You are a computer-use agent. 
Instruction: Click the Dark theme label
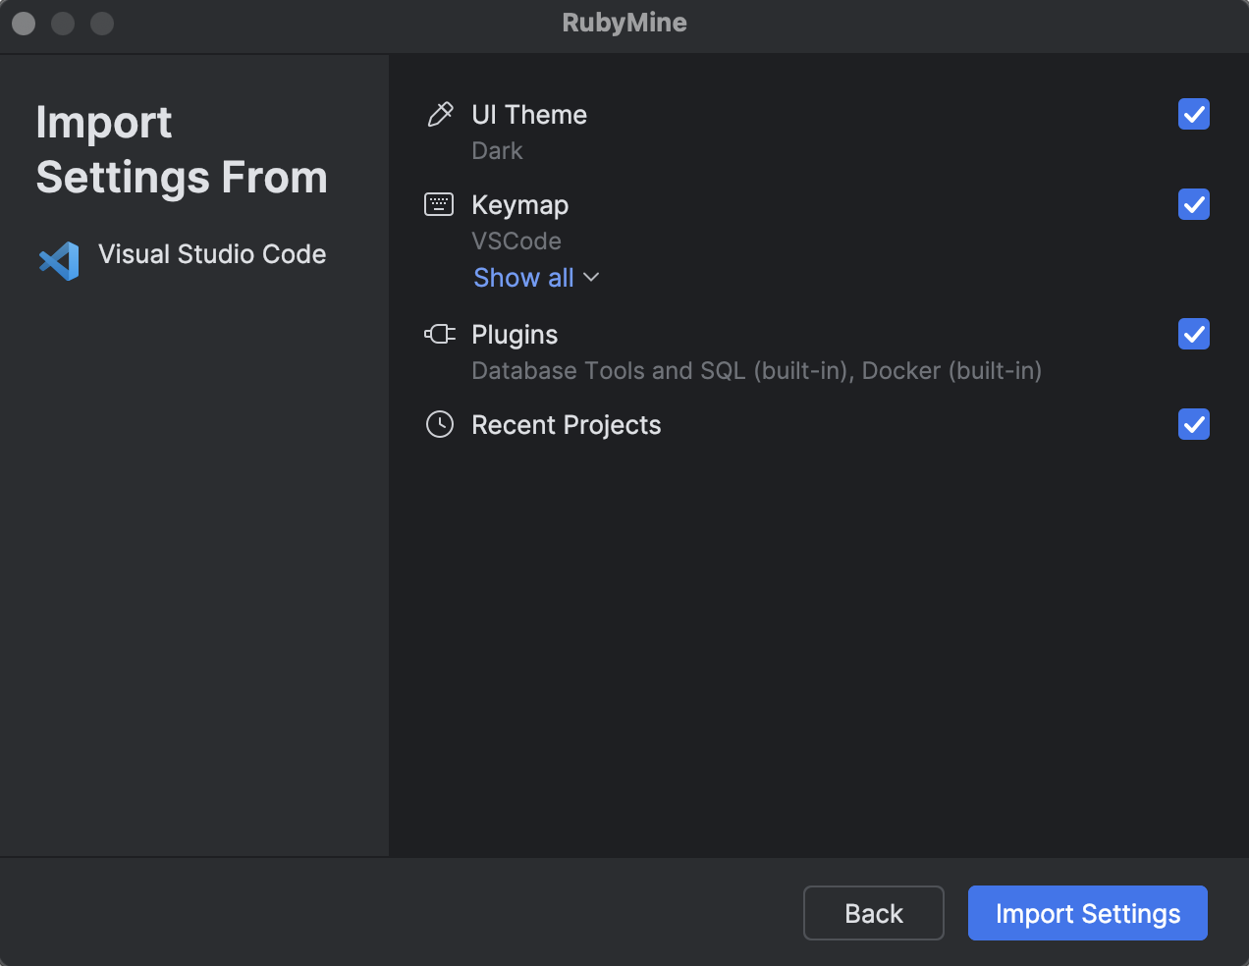497,150
